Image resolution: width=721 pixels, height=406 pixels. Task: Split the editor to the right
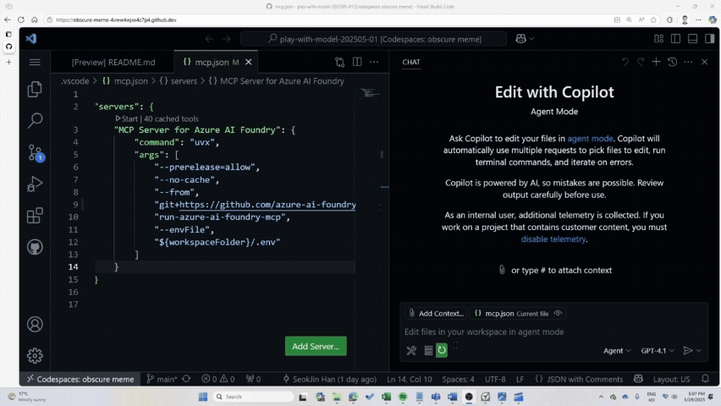tap(357, 62)
